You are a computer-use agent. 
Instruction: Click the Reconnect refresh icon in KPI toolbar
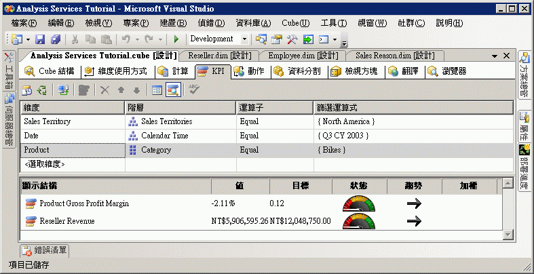pyautogui.click(x=42, y=90)
